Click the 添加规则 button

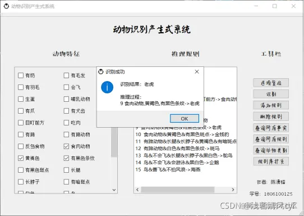click(271, 105)
